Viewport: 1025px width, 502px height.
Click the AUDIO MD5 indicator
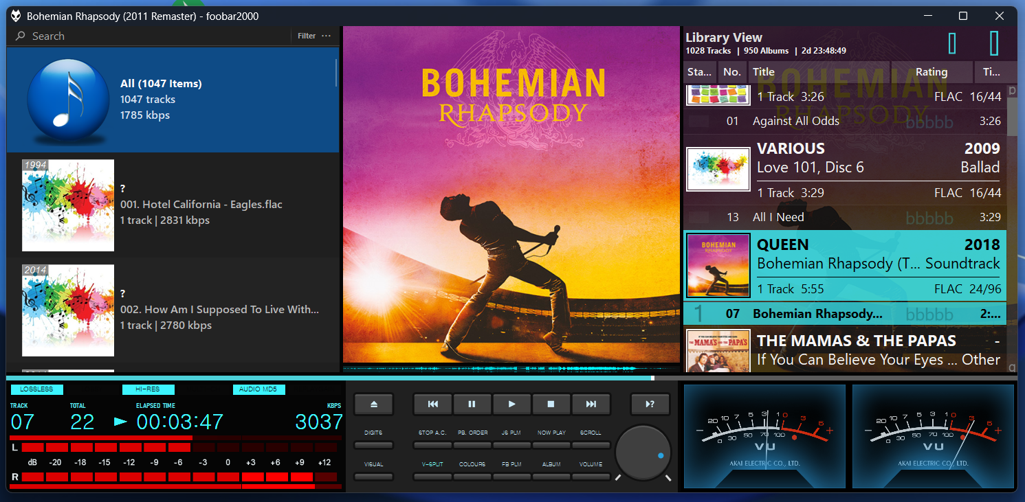coord(258,389)
